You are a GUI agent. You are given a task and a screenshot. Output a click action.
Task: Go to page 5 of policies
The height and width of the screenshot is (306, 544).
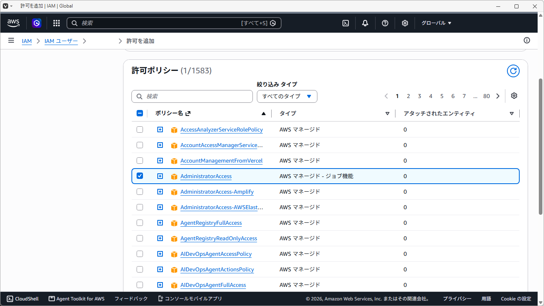click(442, 96)
